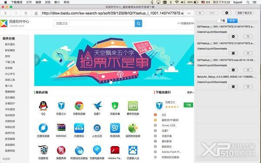Image resolution: width=261 pixels, height=163 pixels.
Task: Click the 百度卫士 search input field
Action: click(x=94, y=23)
